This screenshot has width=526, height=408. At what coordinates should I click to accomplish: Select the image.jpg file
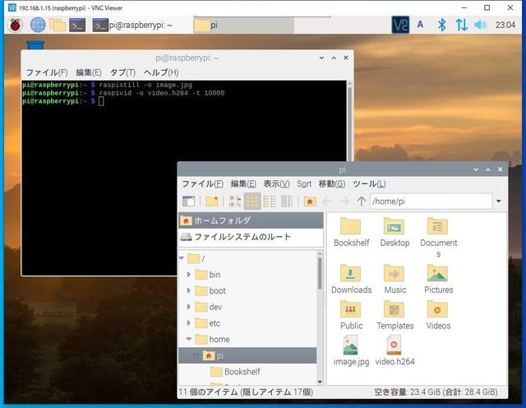tap(351, 351)
